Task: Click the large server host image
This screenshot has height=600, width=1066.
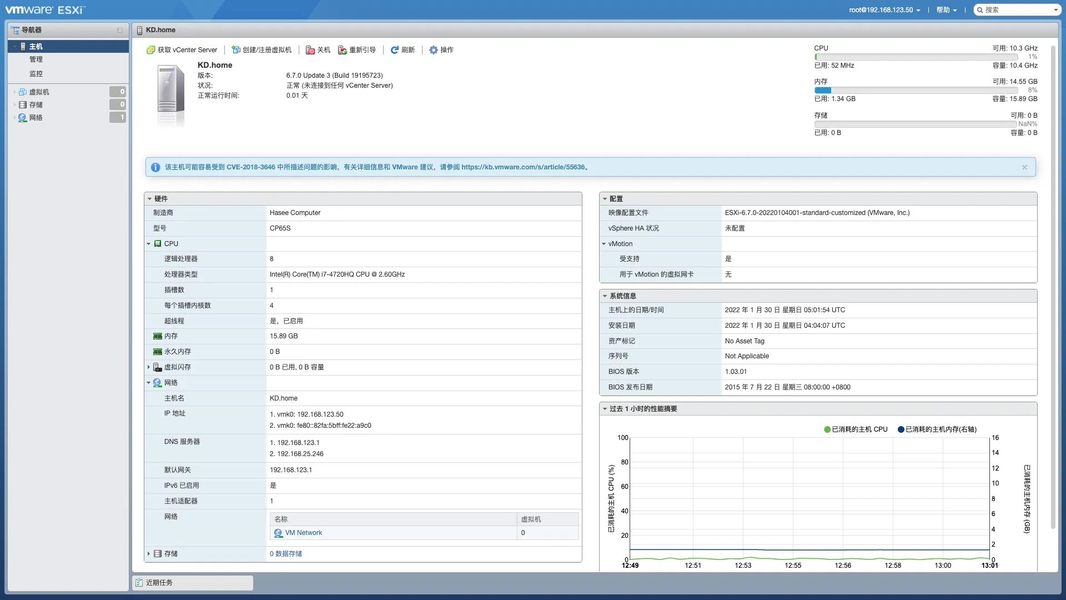Action: (x=171, y=96)
